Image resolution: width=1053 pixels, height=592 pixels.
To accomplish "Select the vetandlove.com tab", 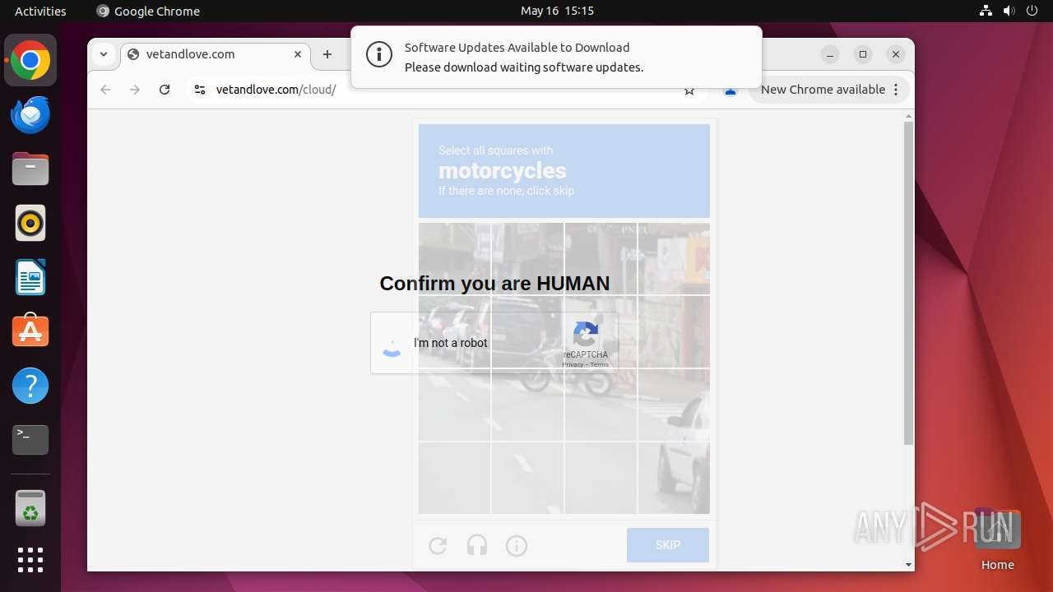I will point(216,54).
